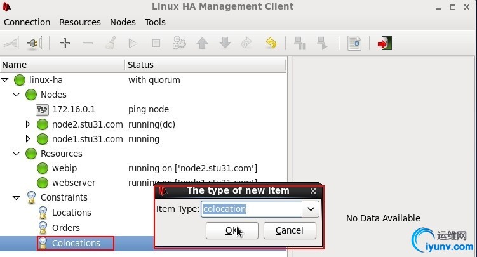This screenshot has width=477, height=257.
Task: Open the Tools menu
Action: coord(155,22)
